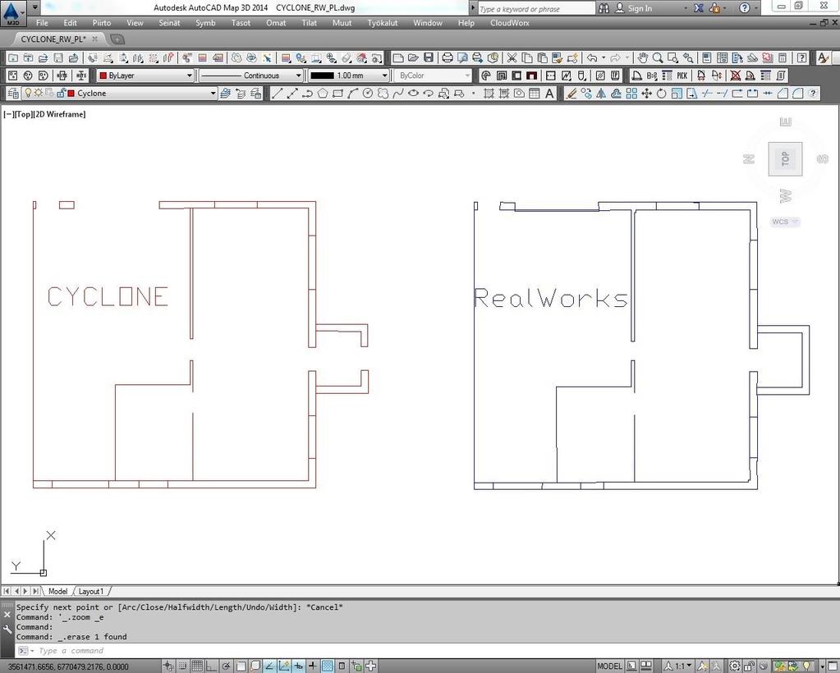Image resolution: width=840 pixels, height=673 pixels.
Task: Open the ByLayer color dropdown
Action: click(x=145, y=76)
